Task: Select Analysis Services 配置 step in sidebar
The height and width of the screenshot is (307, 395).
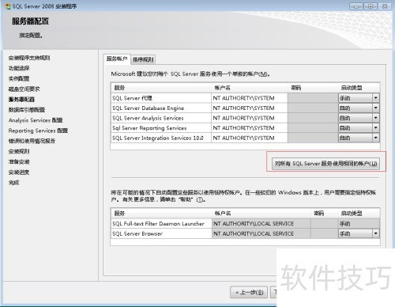Action: (36, 120)
